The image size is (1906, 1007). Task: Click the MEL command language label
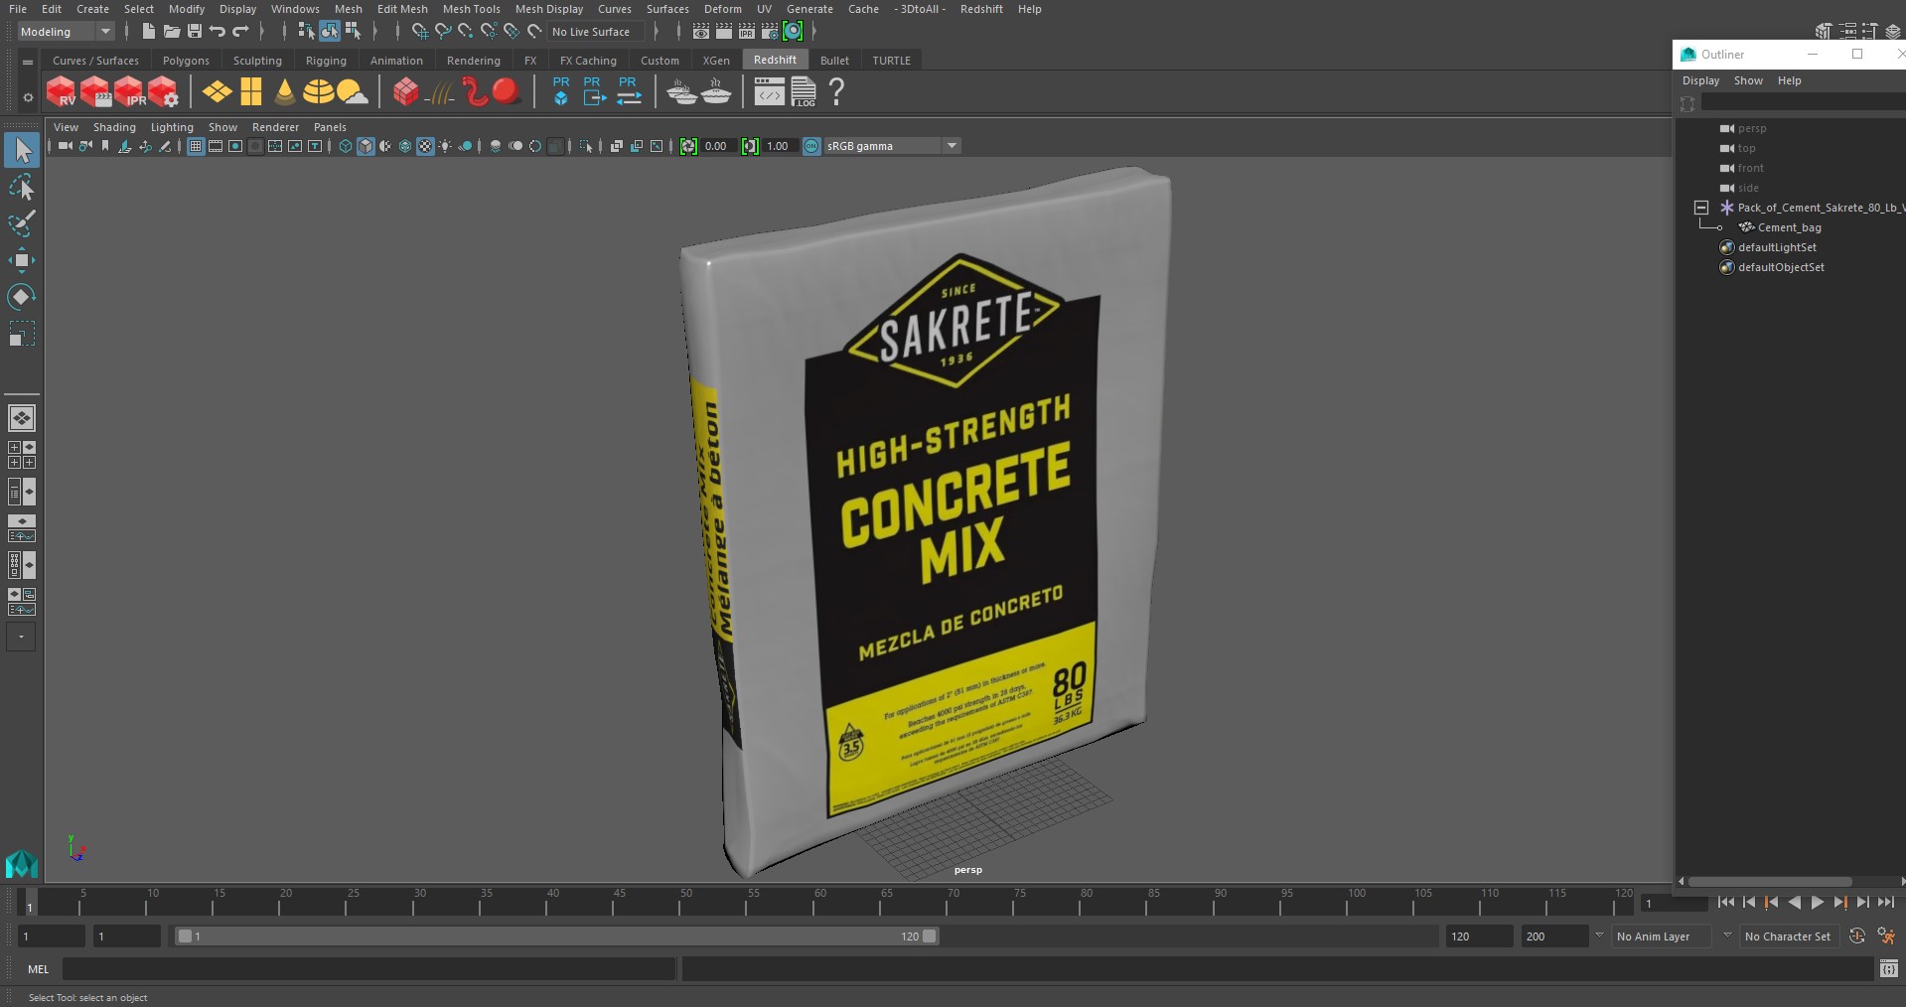(38, 969)
